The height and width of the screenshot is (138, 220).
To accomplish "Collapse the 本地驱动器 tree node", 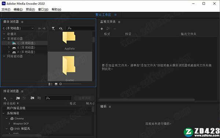I will point(4,39).
